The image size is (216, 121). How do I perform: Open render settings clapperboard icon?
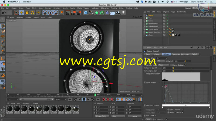click(79, 13)
